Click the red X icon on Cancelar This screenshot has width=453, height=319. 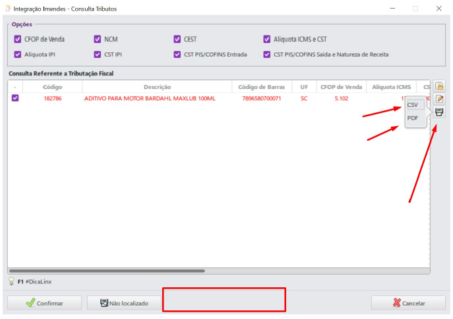397,302
